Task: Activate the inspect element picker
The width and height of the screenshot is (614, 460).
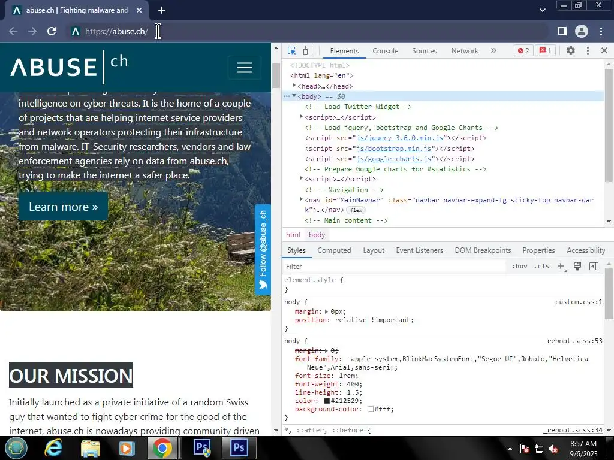Action: pyautogui.click(x=292, y=50)
